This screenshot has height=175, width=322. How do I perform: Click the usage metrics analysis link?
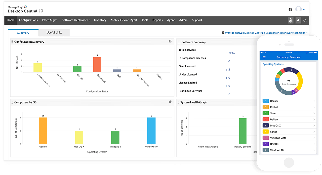coord(265,33)
